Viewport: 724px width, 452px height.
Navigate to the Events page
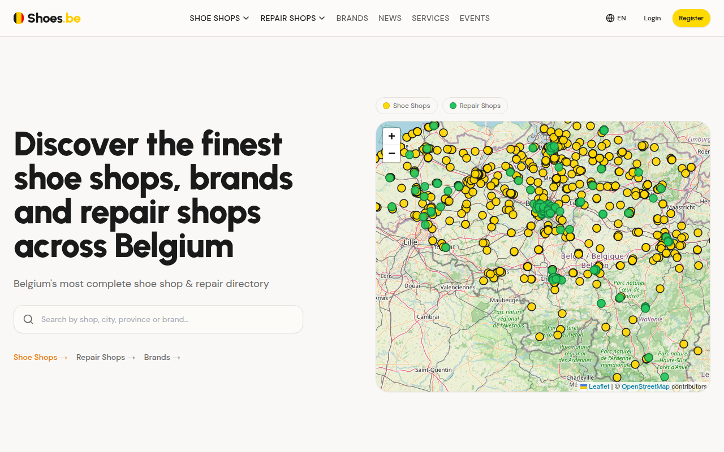[x=475, y=18]
